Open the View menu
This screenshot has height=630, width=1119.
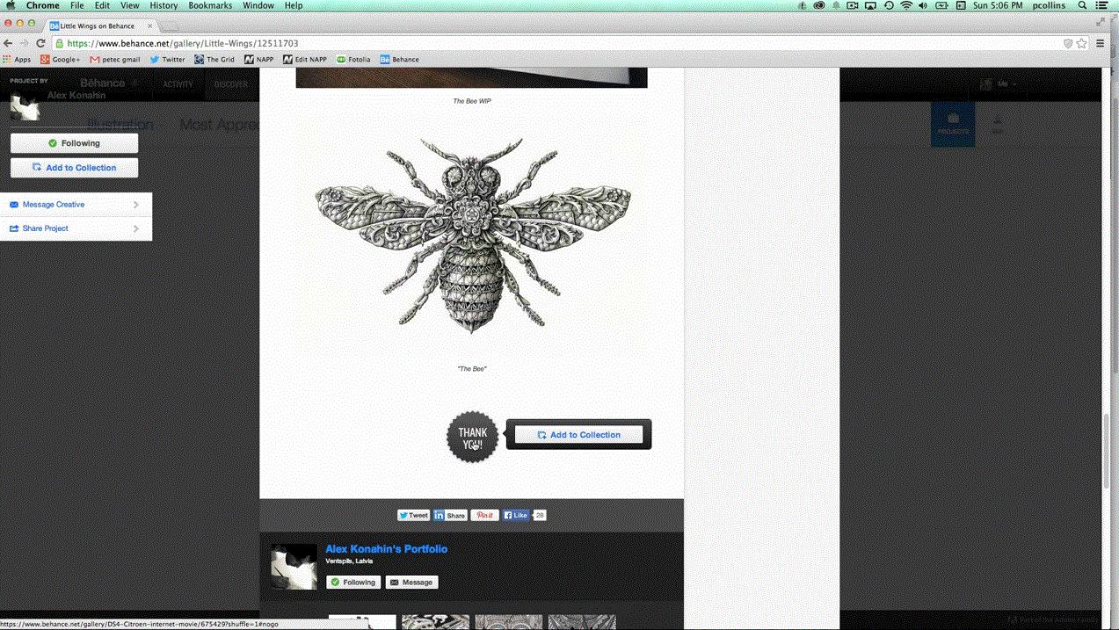pos(130,5)
